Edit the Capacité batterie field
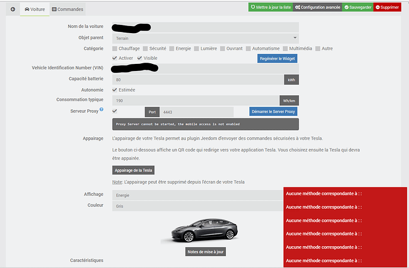 click(198, 80)
